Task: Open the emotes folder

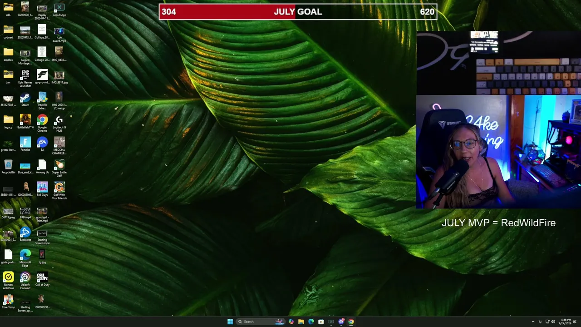Action: pyautogui.click(x=8, y=54)
